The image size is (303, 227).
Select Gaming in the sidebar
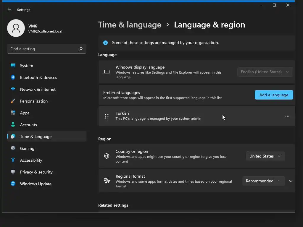[x=27, y=148]
